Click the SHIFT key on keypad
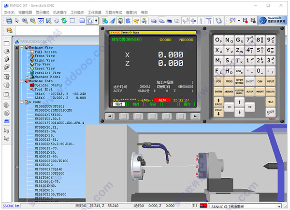This screenshot has width=290, height=210. (250, 81)
